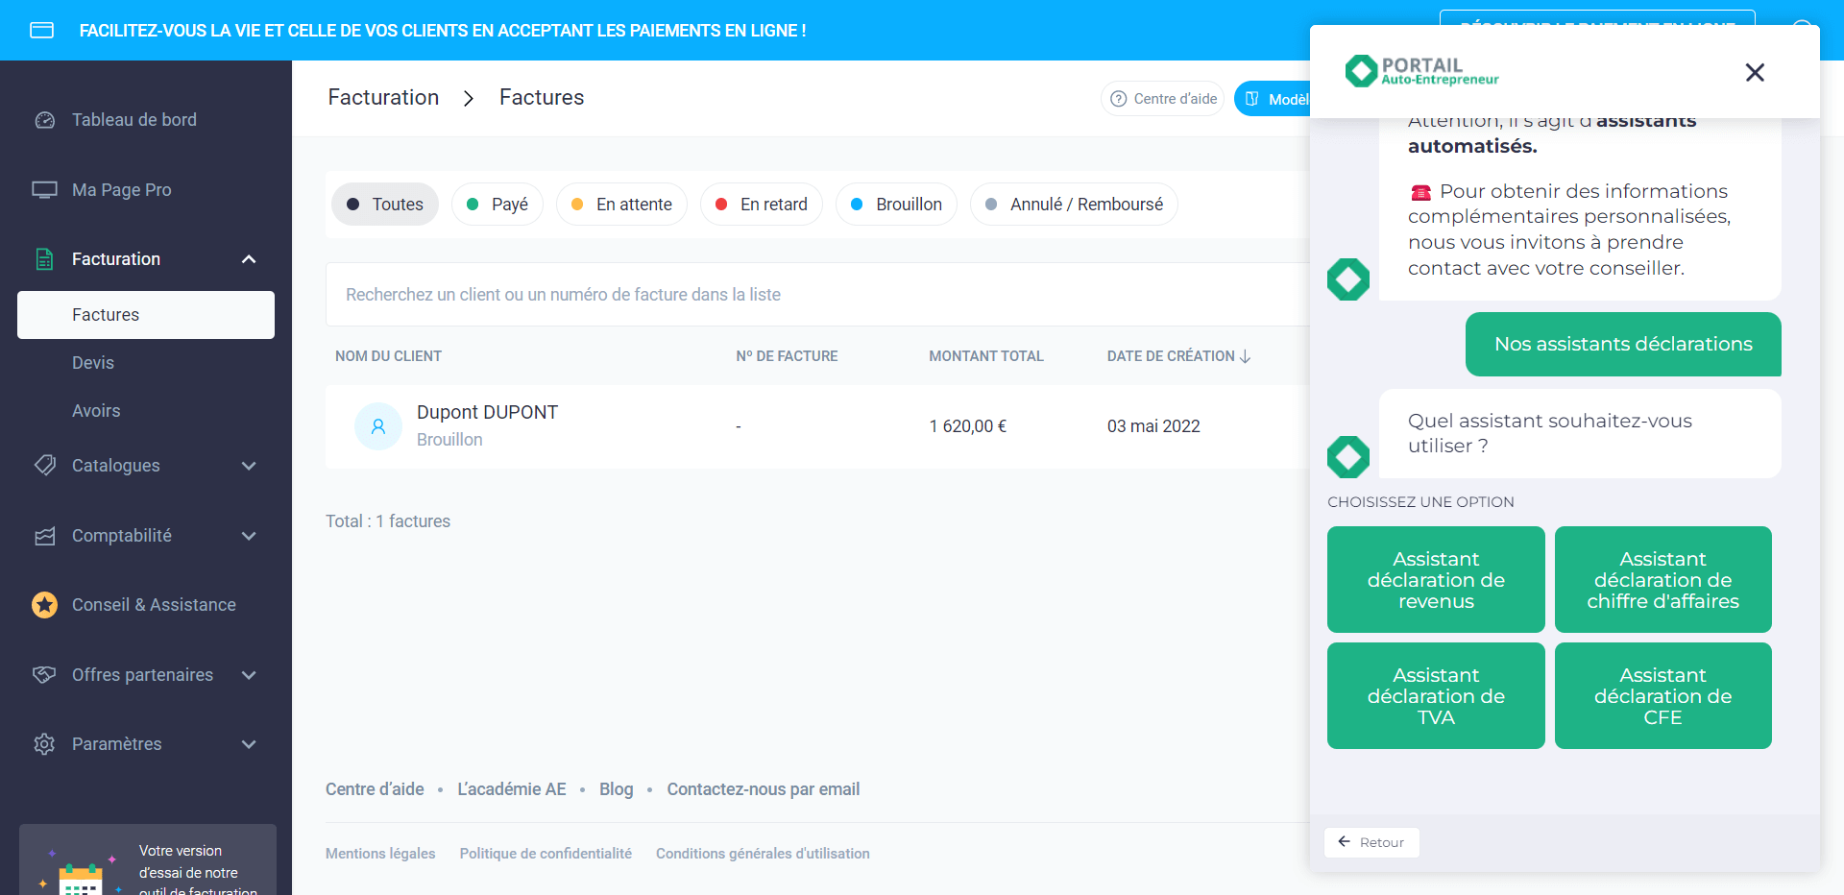1844x895 pixels.
Task: Expand the Catalogues menu chevron
Action: click(x=249, y=466)
